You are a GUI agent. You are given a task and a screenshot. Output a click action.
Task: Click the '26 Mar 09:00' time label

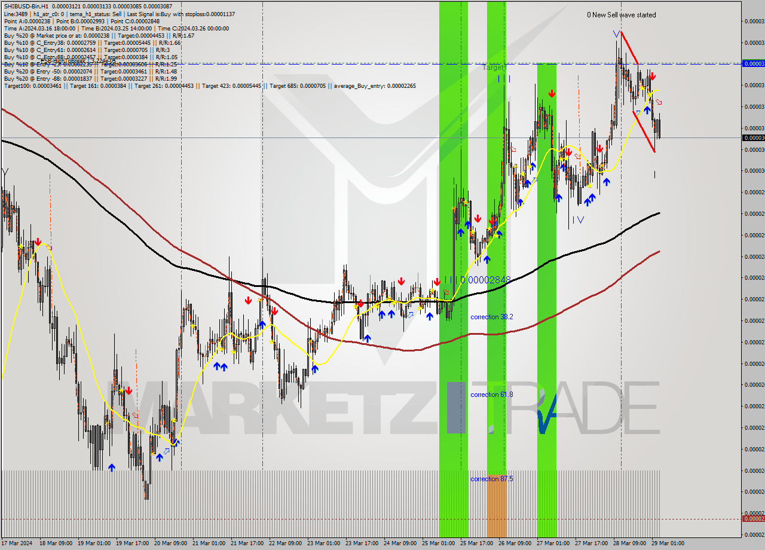click(515, 543)
